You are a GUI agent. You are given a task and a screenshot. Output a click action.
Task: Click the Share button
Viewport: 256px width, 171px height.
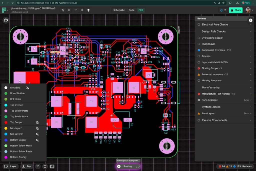point(235,10)
